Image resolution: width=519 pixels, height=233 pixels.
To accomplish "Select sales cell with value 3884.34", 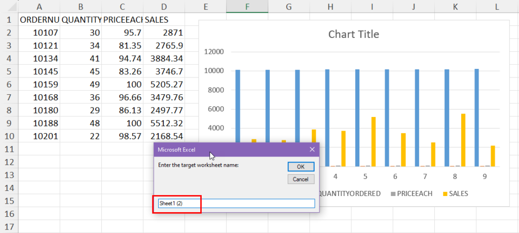I will 164,59.
